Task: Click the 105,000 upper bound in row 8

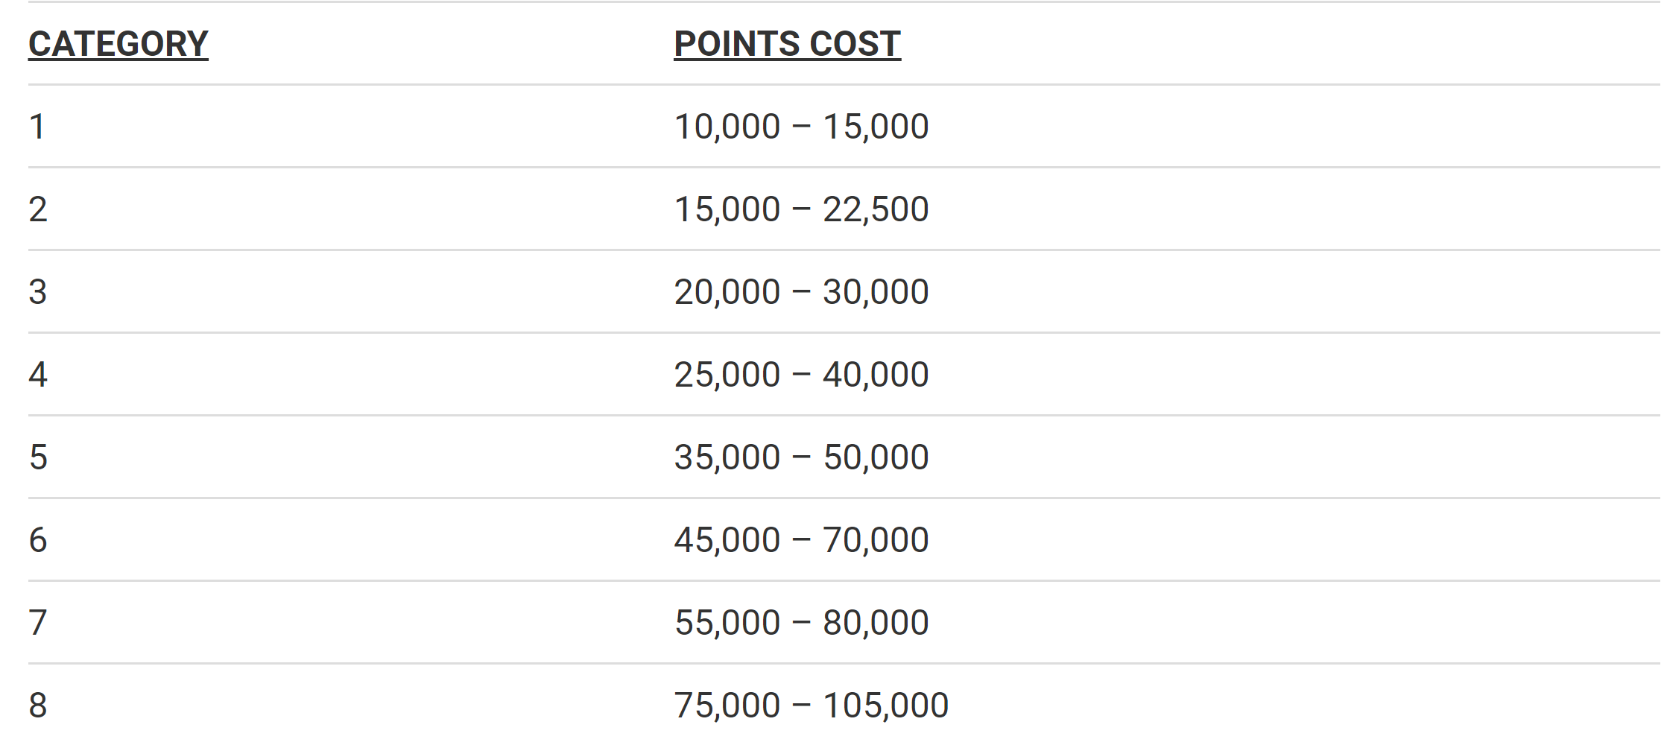Action: click(x=886, y=706)
